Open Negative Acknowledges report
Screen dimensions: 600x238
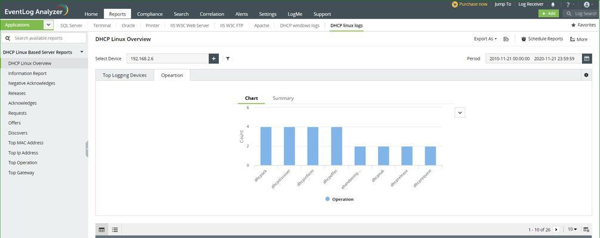32,83
